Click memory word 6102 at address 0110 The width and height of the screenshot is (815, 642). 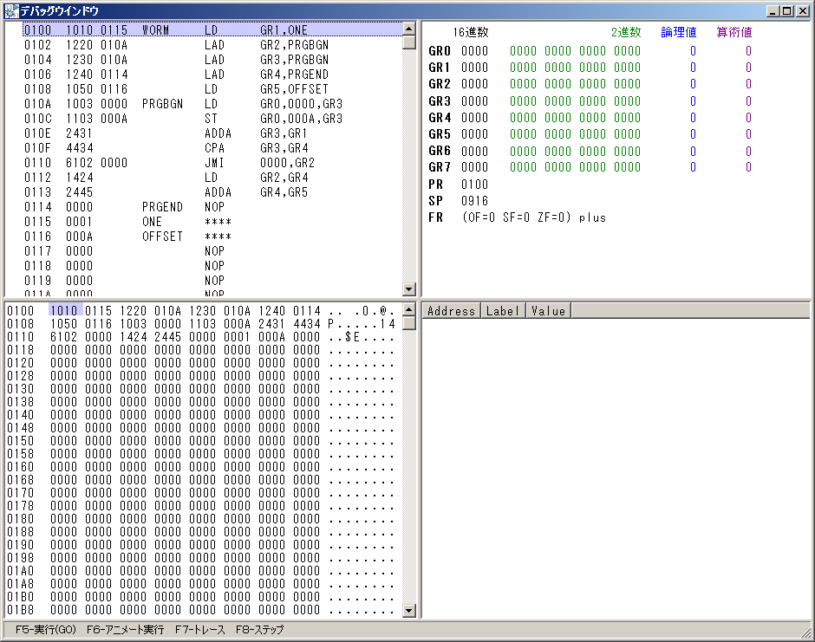click(64, 336)
